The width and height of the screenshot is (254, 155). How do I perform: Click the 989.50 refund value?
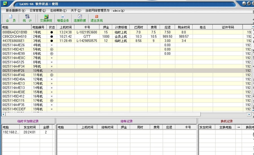[x=167, y=37]
